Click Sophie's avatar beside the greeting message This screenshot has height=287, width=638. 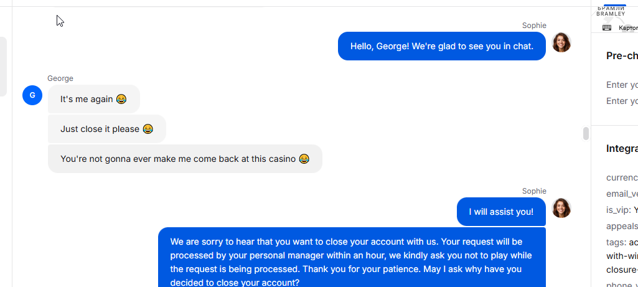[561, 42]
